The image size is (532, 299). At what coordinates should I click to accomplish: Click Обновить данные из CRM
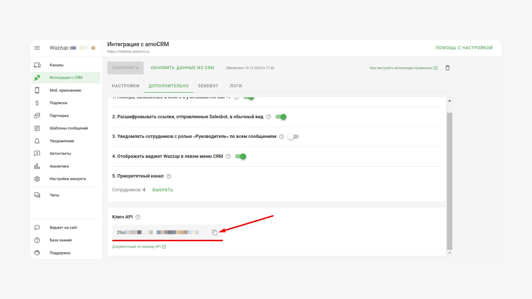click(x=183, y=68)
